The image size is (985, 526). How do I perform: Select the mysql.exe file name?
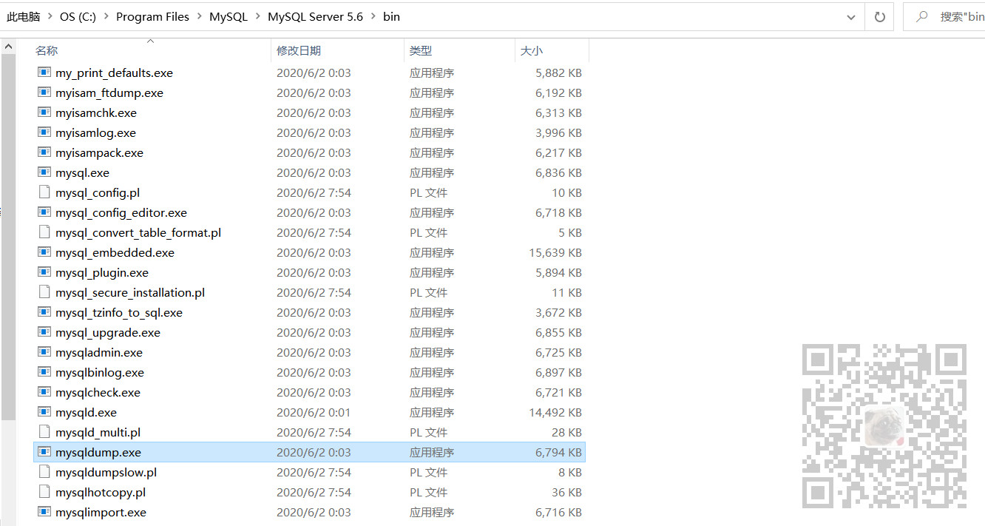82,172
